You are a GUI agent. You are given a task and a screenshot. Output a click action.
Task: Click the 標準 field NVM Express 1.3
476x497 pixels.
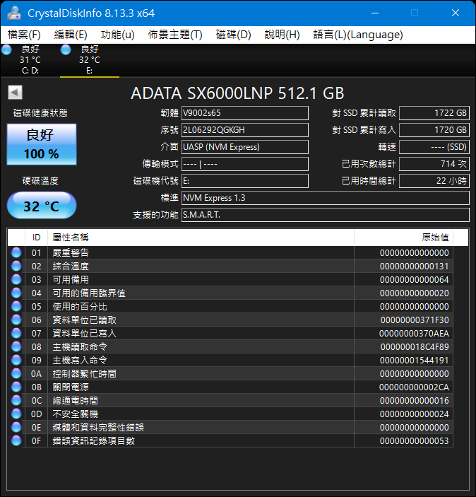(326, 198)
